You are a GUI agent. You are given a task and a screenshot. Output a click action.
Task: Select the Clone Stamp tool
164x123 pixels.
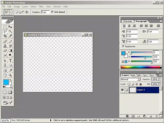point(5,46)
